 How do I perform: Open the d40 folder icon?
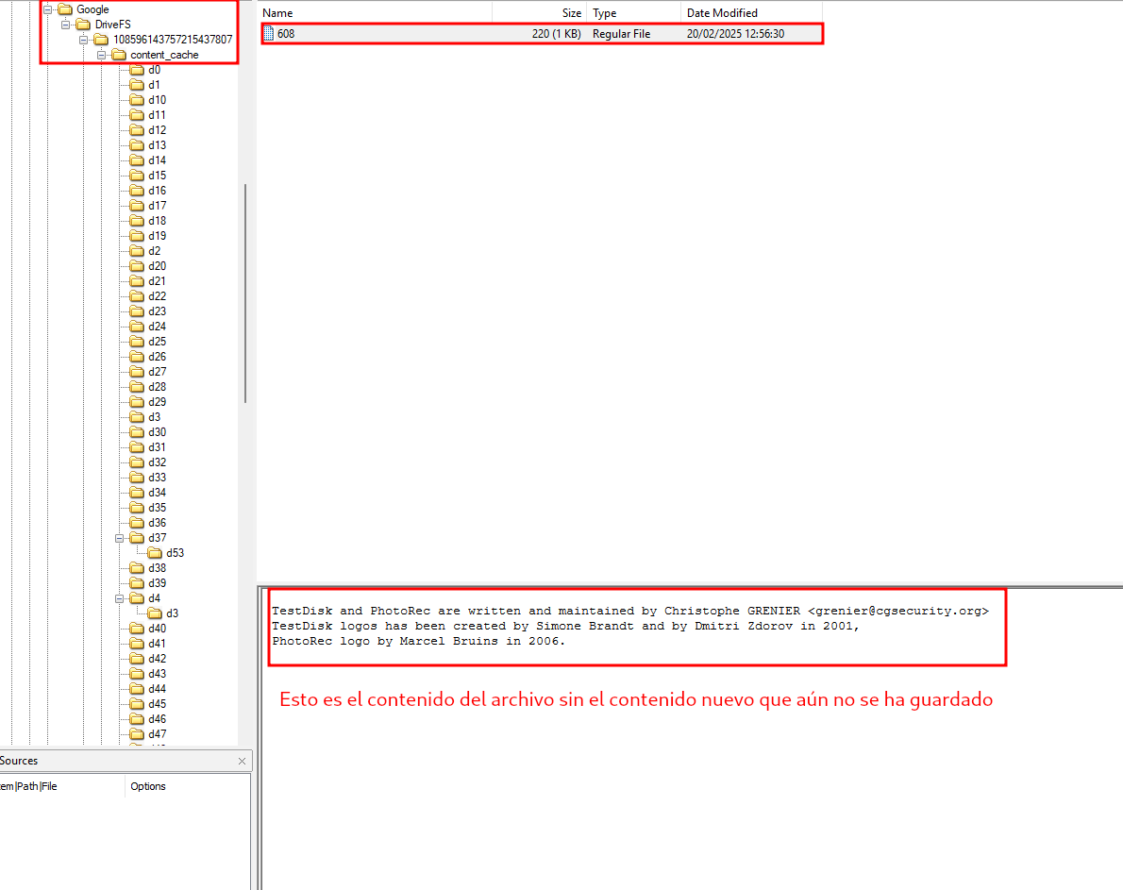(x=137, y=629)
